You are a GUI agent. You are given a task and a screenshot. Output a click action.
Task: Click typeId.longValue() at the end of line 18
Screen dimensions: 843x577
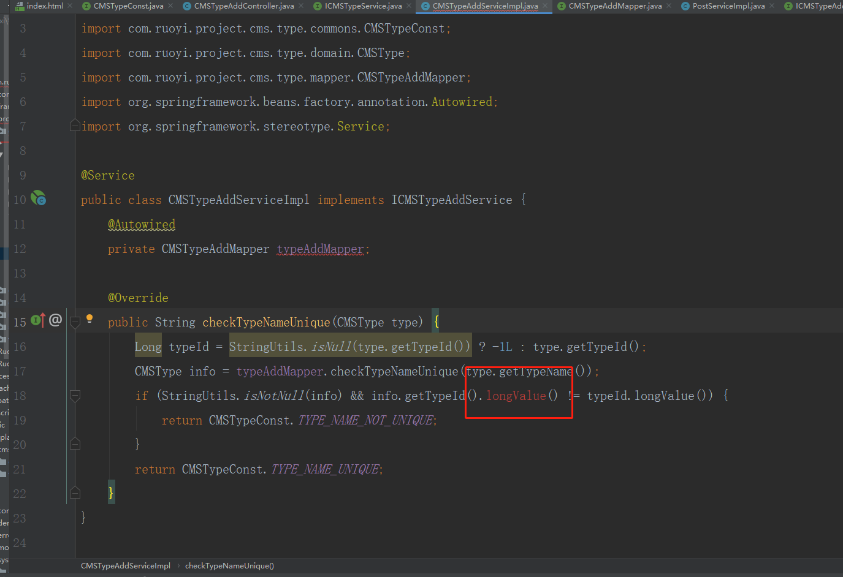(x=647, y=396)
